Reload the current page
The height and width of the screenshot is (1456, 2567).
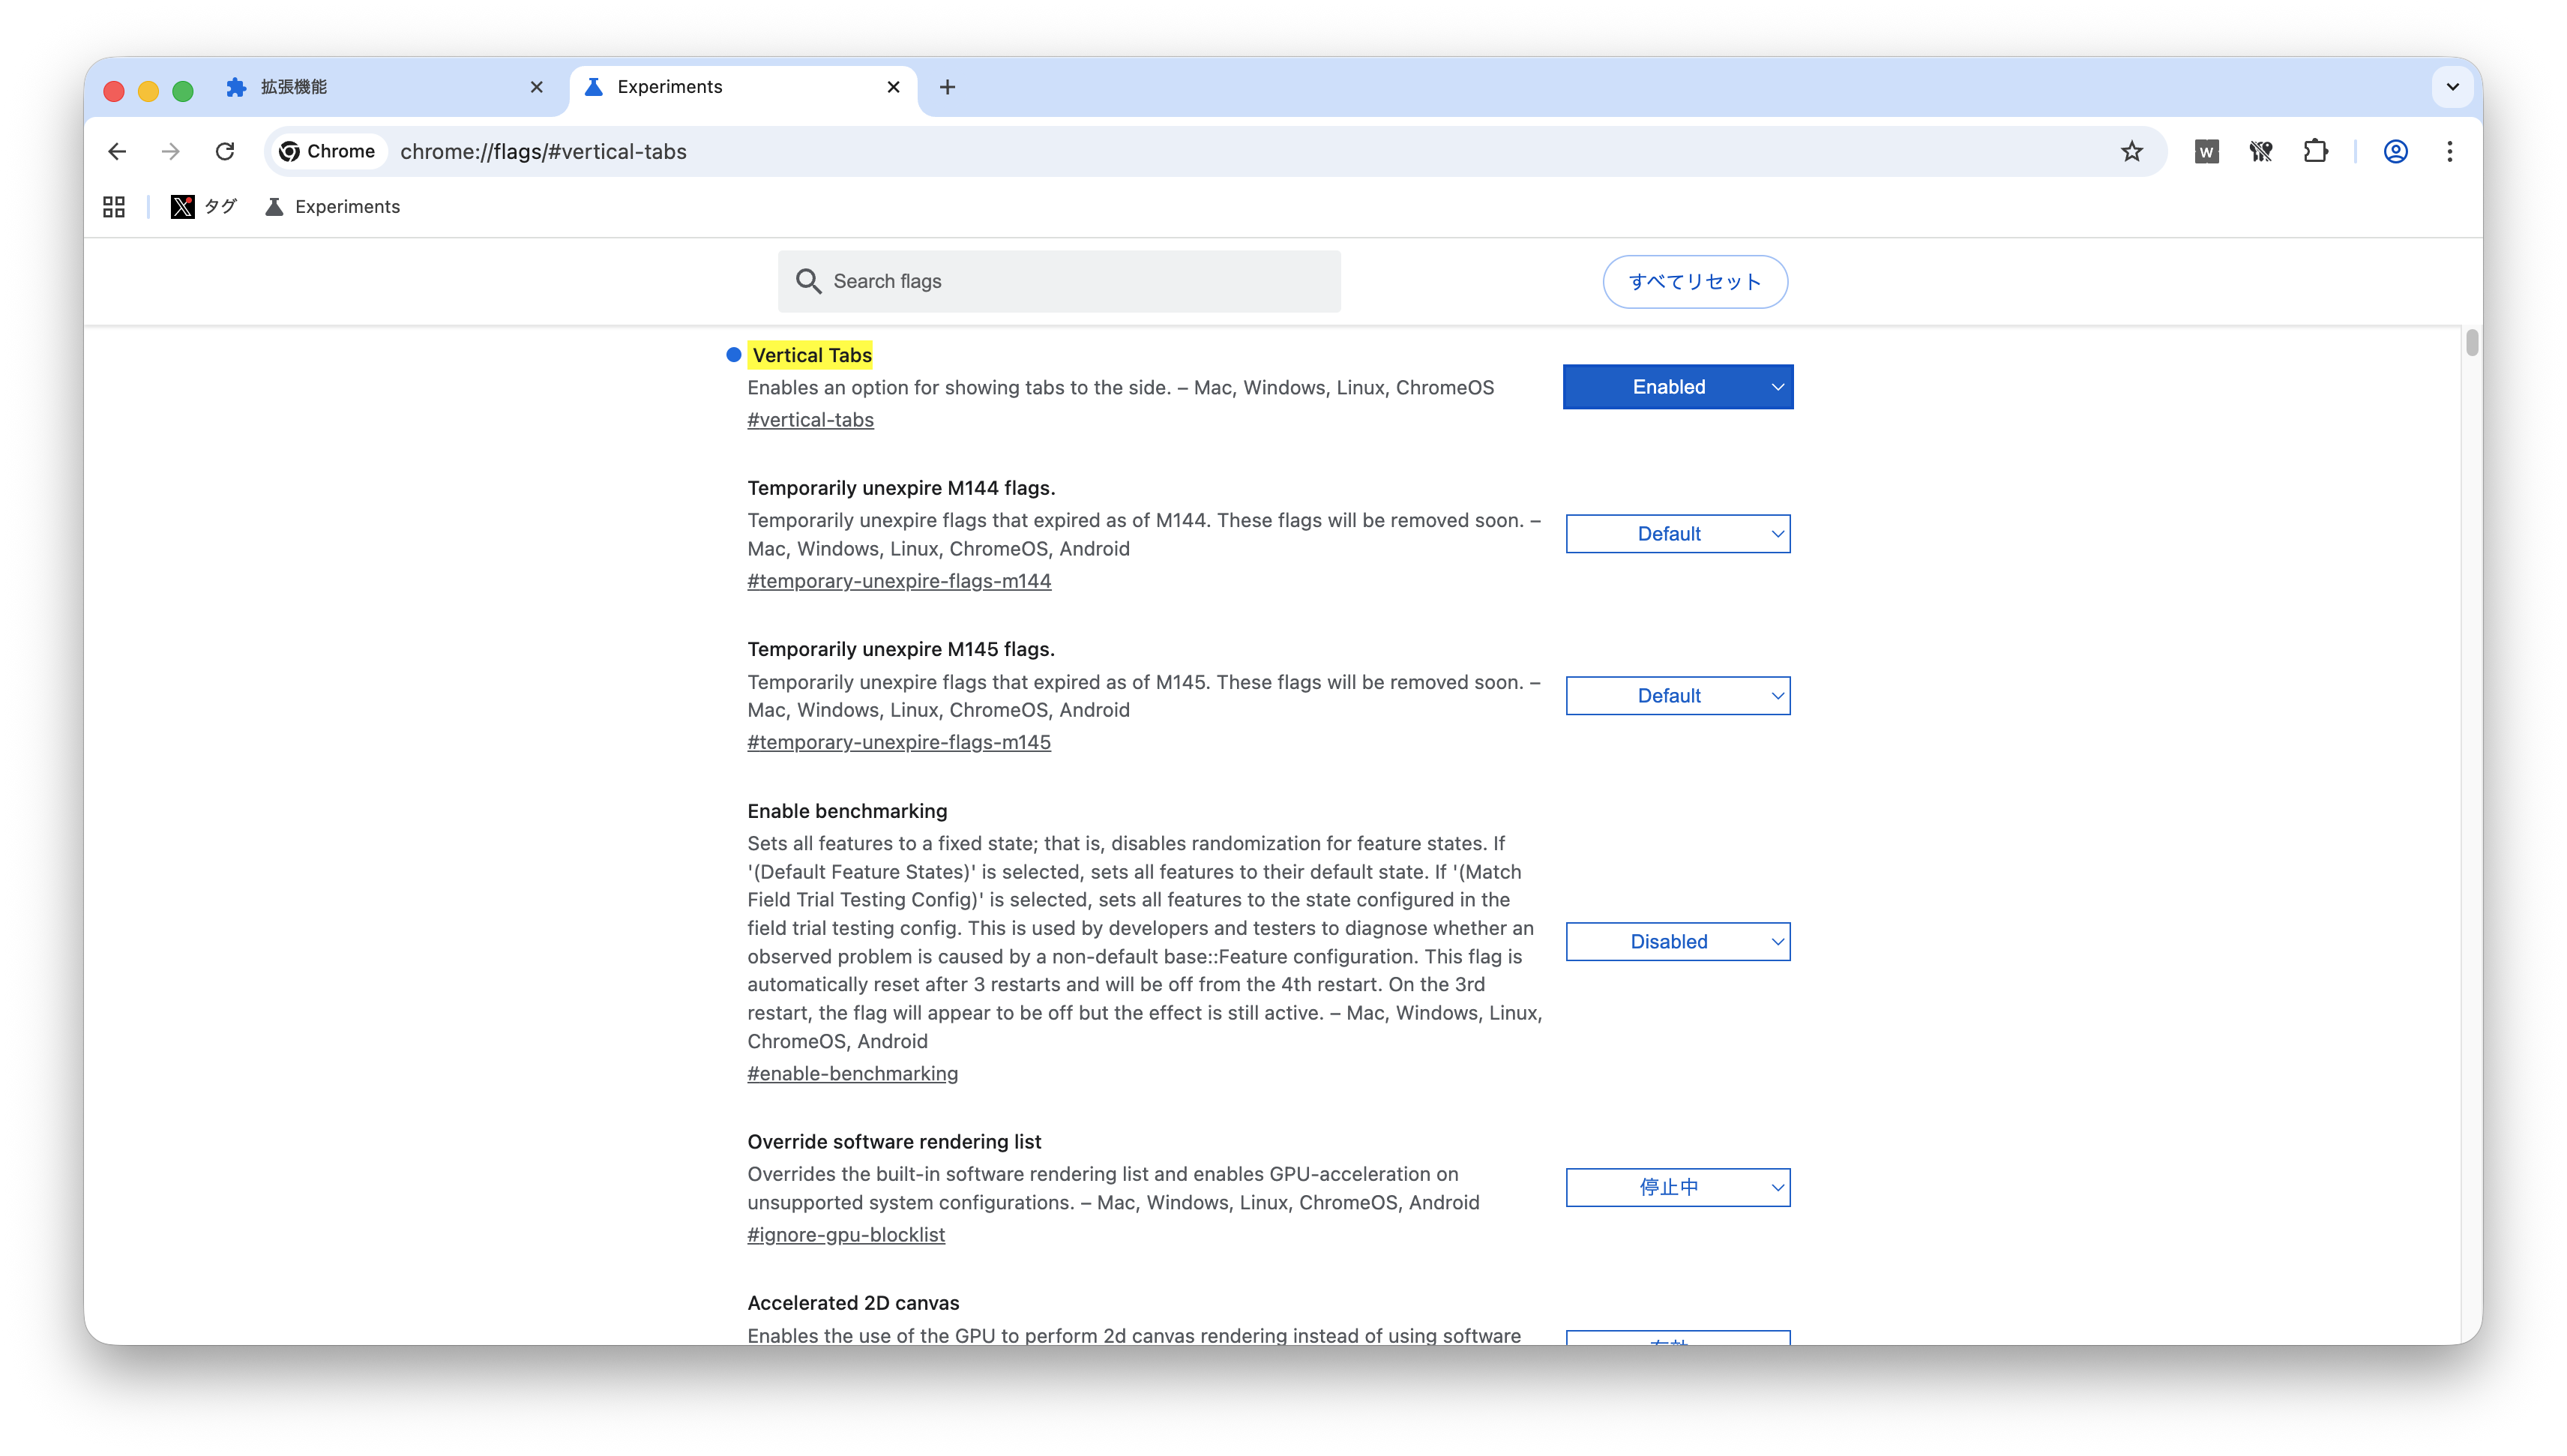point(225,151)
